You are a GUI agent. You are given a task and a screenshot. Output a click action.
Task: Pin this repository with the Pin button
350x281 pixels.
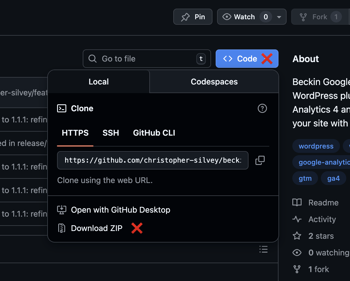pos(193,17)
